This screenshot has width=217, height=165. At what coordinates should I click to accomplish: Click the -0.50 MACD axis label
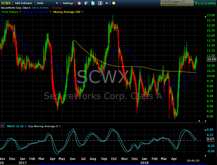click(x=211, y=151)
